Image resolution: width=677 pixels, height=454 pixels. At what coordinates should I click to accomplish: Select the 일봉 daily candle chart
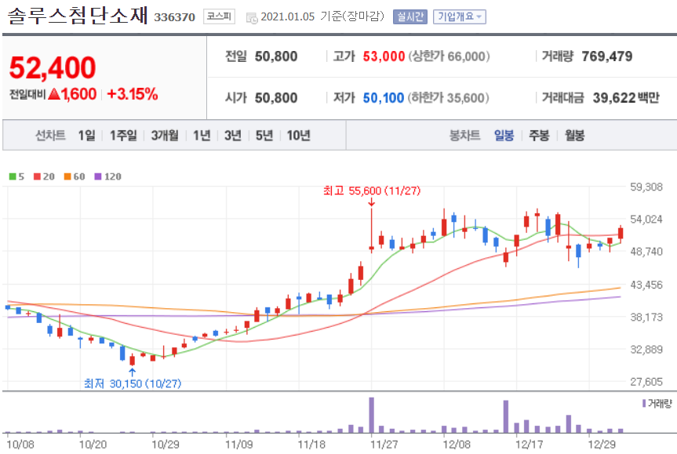504,136
